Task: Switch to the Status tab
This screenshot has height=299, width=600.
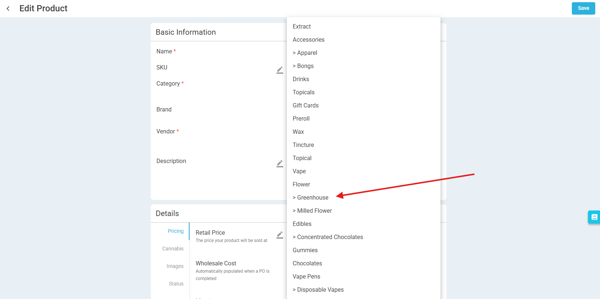Action: pos(176,284)
